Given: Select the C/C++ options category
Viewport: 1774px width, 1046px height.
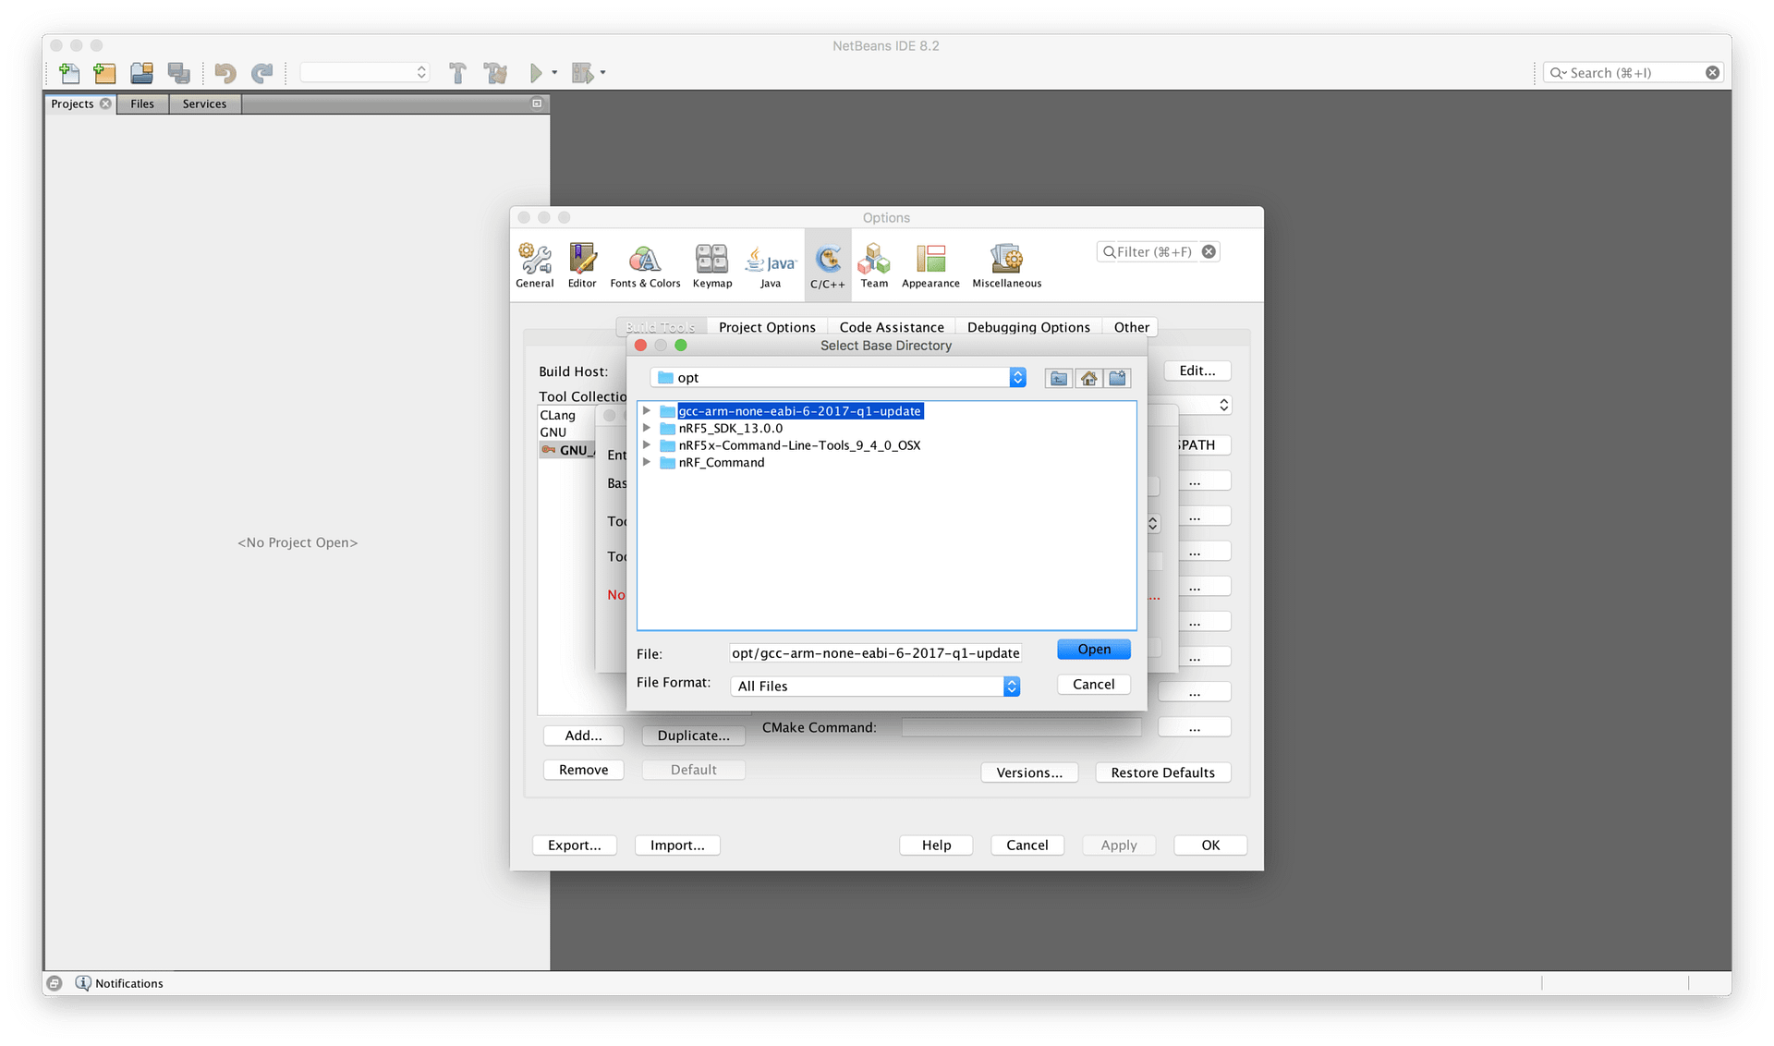Looking at the screenshot, I should coord(828,266).
